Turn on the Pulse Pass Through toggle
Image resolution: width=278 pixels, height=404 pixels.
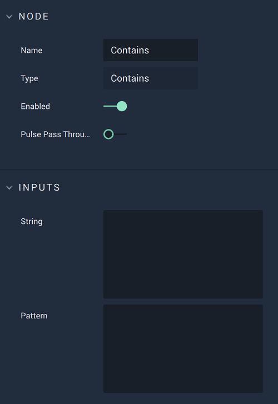coord(115,134)
